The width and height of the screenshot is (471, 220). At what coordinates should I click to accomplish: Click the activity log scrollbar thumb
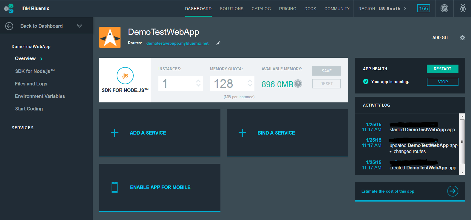(462, 142)
